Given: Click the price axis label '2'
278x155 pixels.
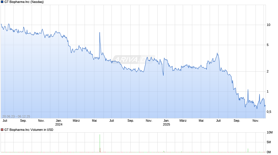Looking at the screenshot, I should pos(268,71).
